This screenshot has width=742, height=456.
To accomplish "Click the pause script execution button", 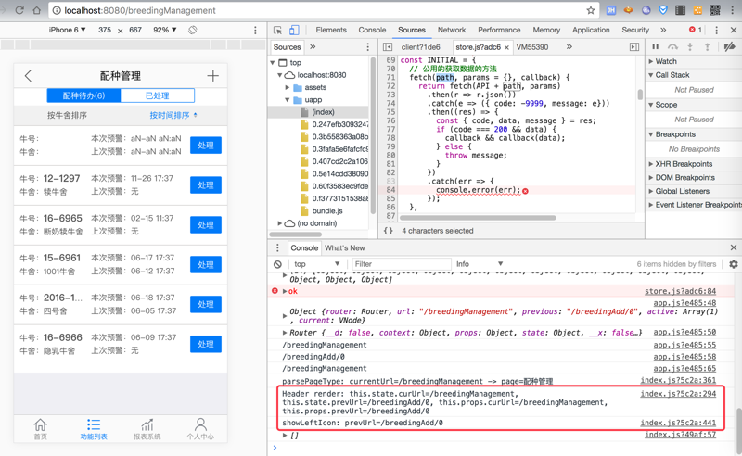I will 655,47.
